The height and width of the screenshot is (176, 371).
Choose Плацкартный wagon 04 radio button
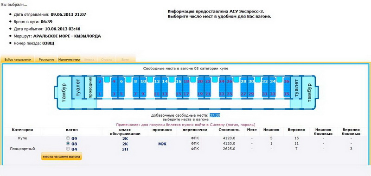(68, 149)
